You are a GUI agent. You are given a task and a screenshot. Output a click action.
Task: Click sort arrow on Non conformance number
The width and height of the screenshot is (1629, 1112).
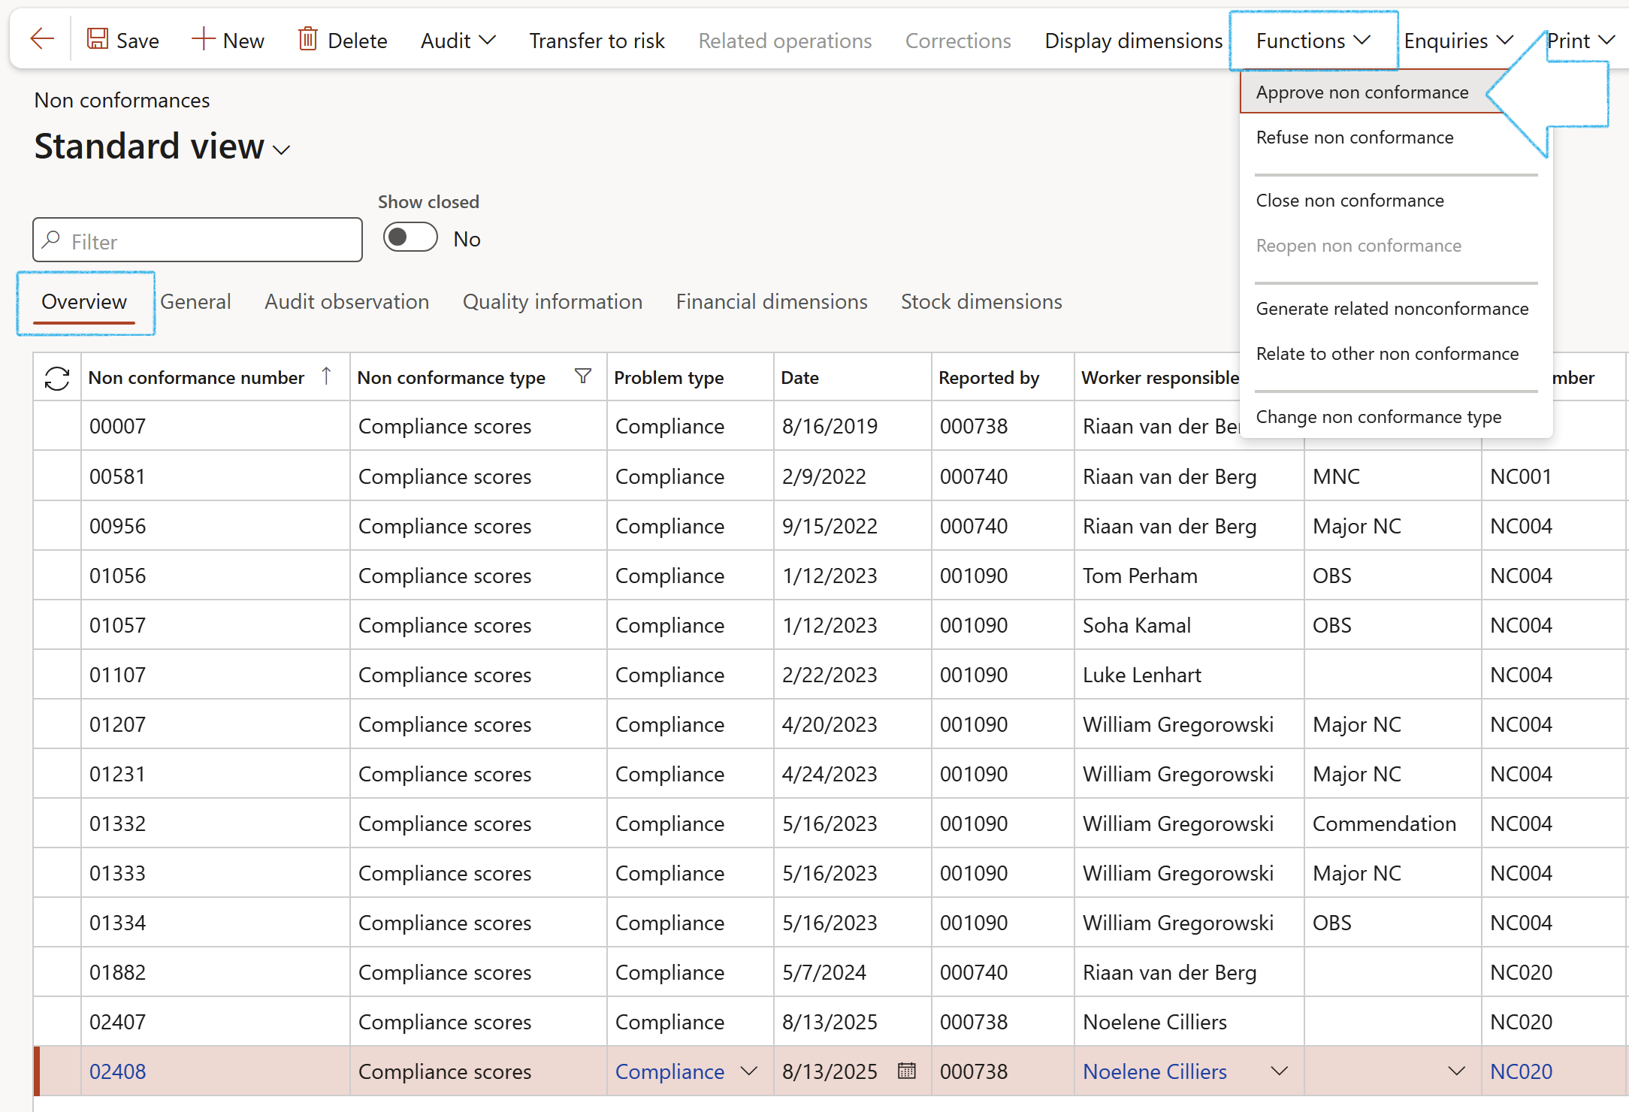coord(326,376)
